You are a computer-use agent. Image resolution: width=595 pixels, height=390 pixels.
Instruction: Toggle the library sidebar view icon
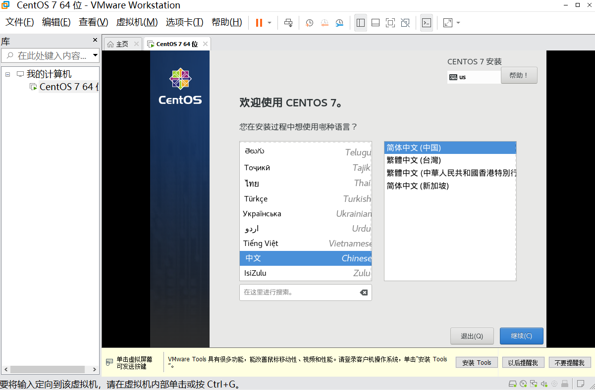coord(361,23)
